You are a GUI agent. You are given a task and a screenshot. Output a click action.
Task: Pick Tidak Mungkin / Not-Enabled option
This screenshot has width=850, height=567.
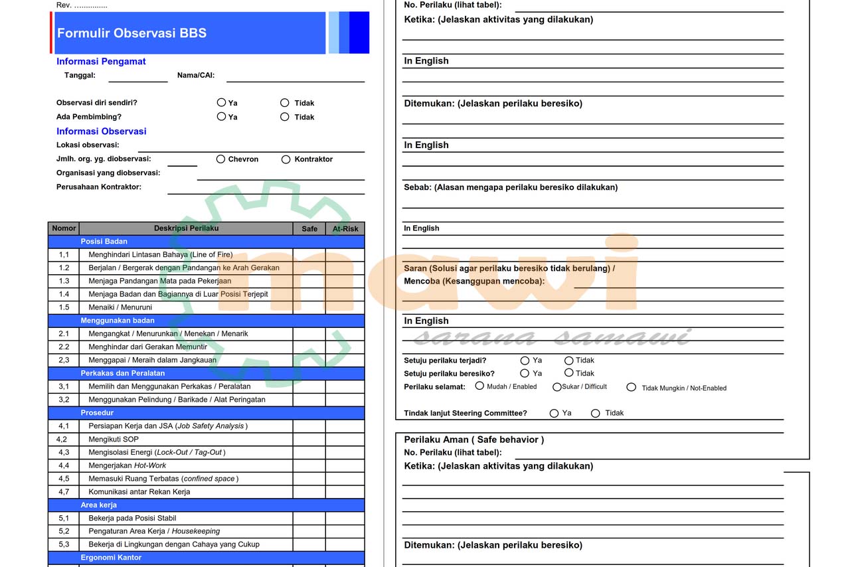(x=631, y=387)
